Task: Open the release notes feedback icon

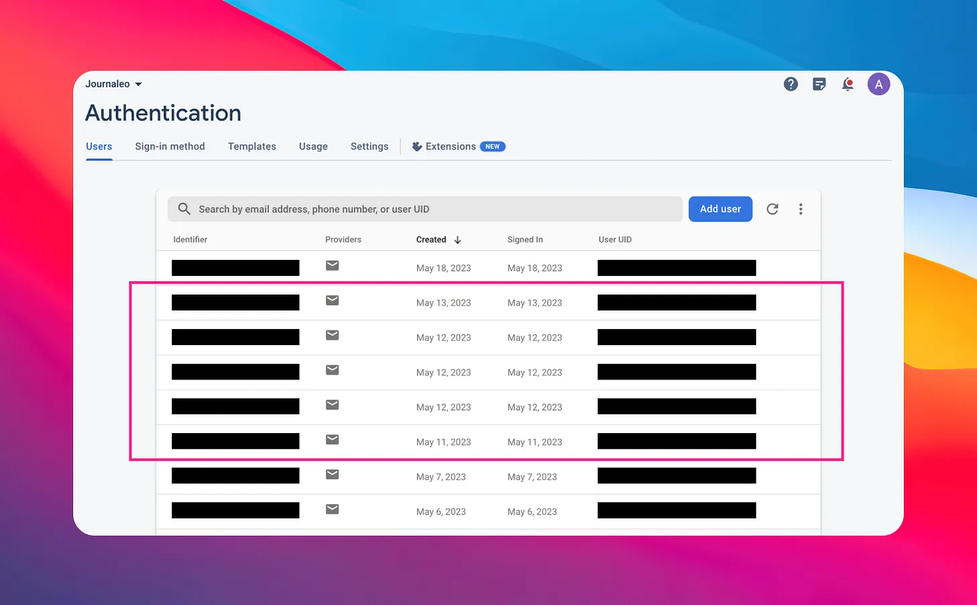Action: 819,84
